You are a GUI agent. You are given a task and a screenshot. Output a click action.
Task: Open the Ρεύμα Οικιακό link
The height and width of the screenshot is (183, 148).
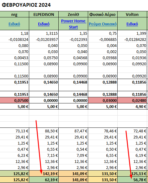coord(103,24)
